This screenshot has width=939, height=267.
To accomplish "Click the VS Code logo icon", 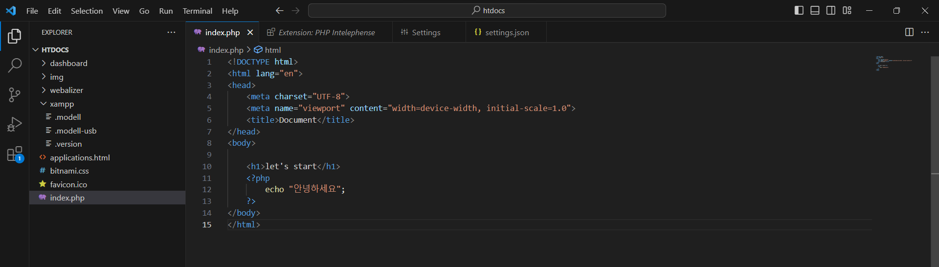I will point(11,11).
